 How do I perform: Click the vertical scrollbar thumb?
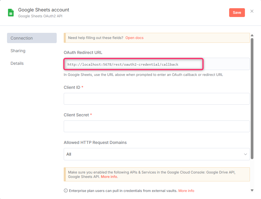[x=252, y=98]
